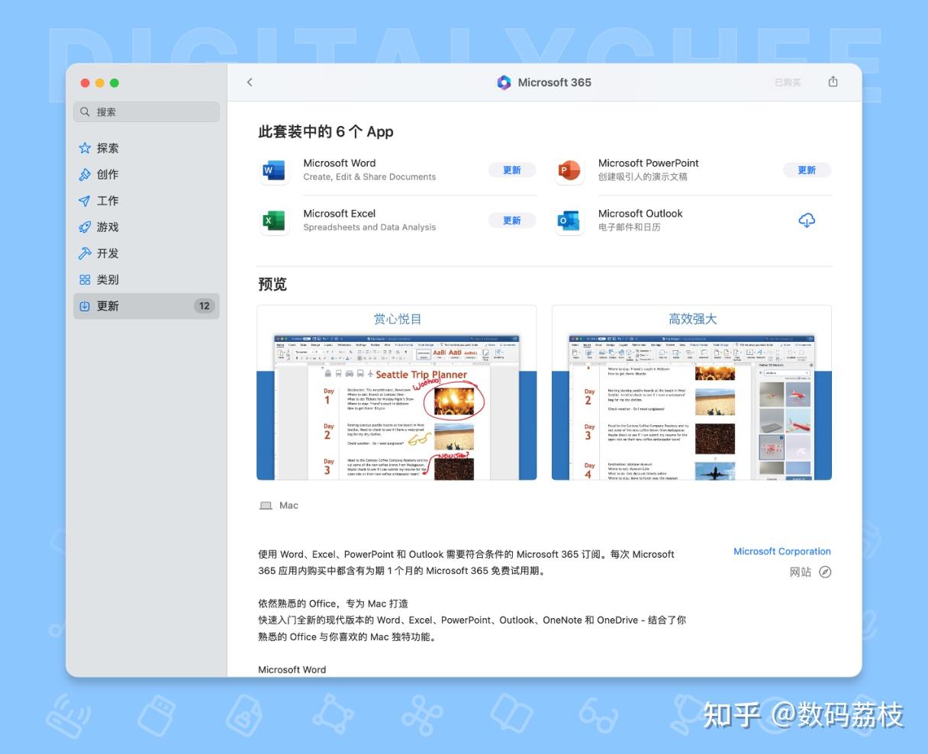Update Microsoft Excel with the 更新 button
This screenshot has width=928, height=754.
(512, 221)
